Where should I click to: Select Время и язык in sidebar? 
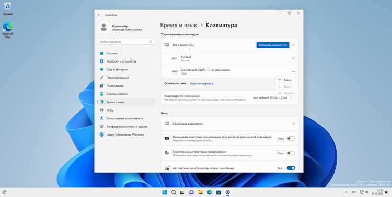point(126,102)
